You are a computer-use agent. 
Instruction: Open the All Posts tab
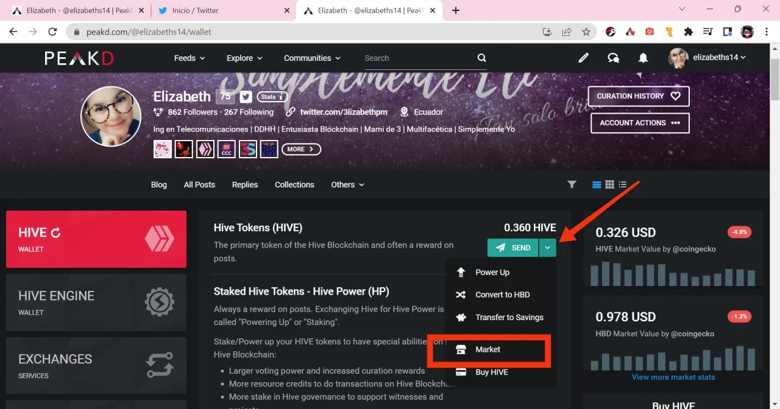click(x=199, y=184)
